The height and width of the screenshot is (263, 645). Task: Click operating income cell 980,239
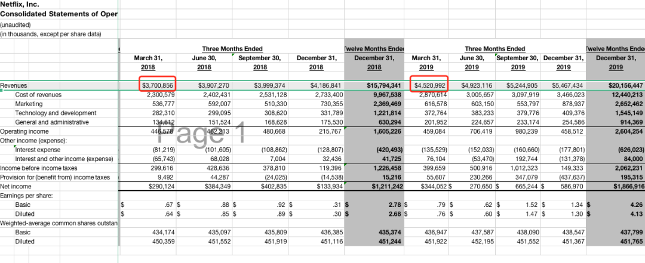click(526, 131)
